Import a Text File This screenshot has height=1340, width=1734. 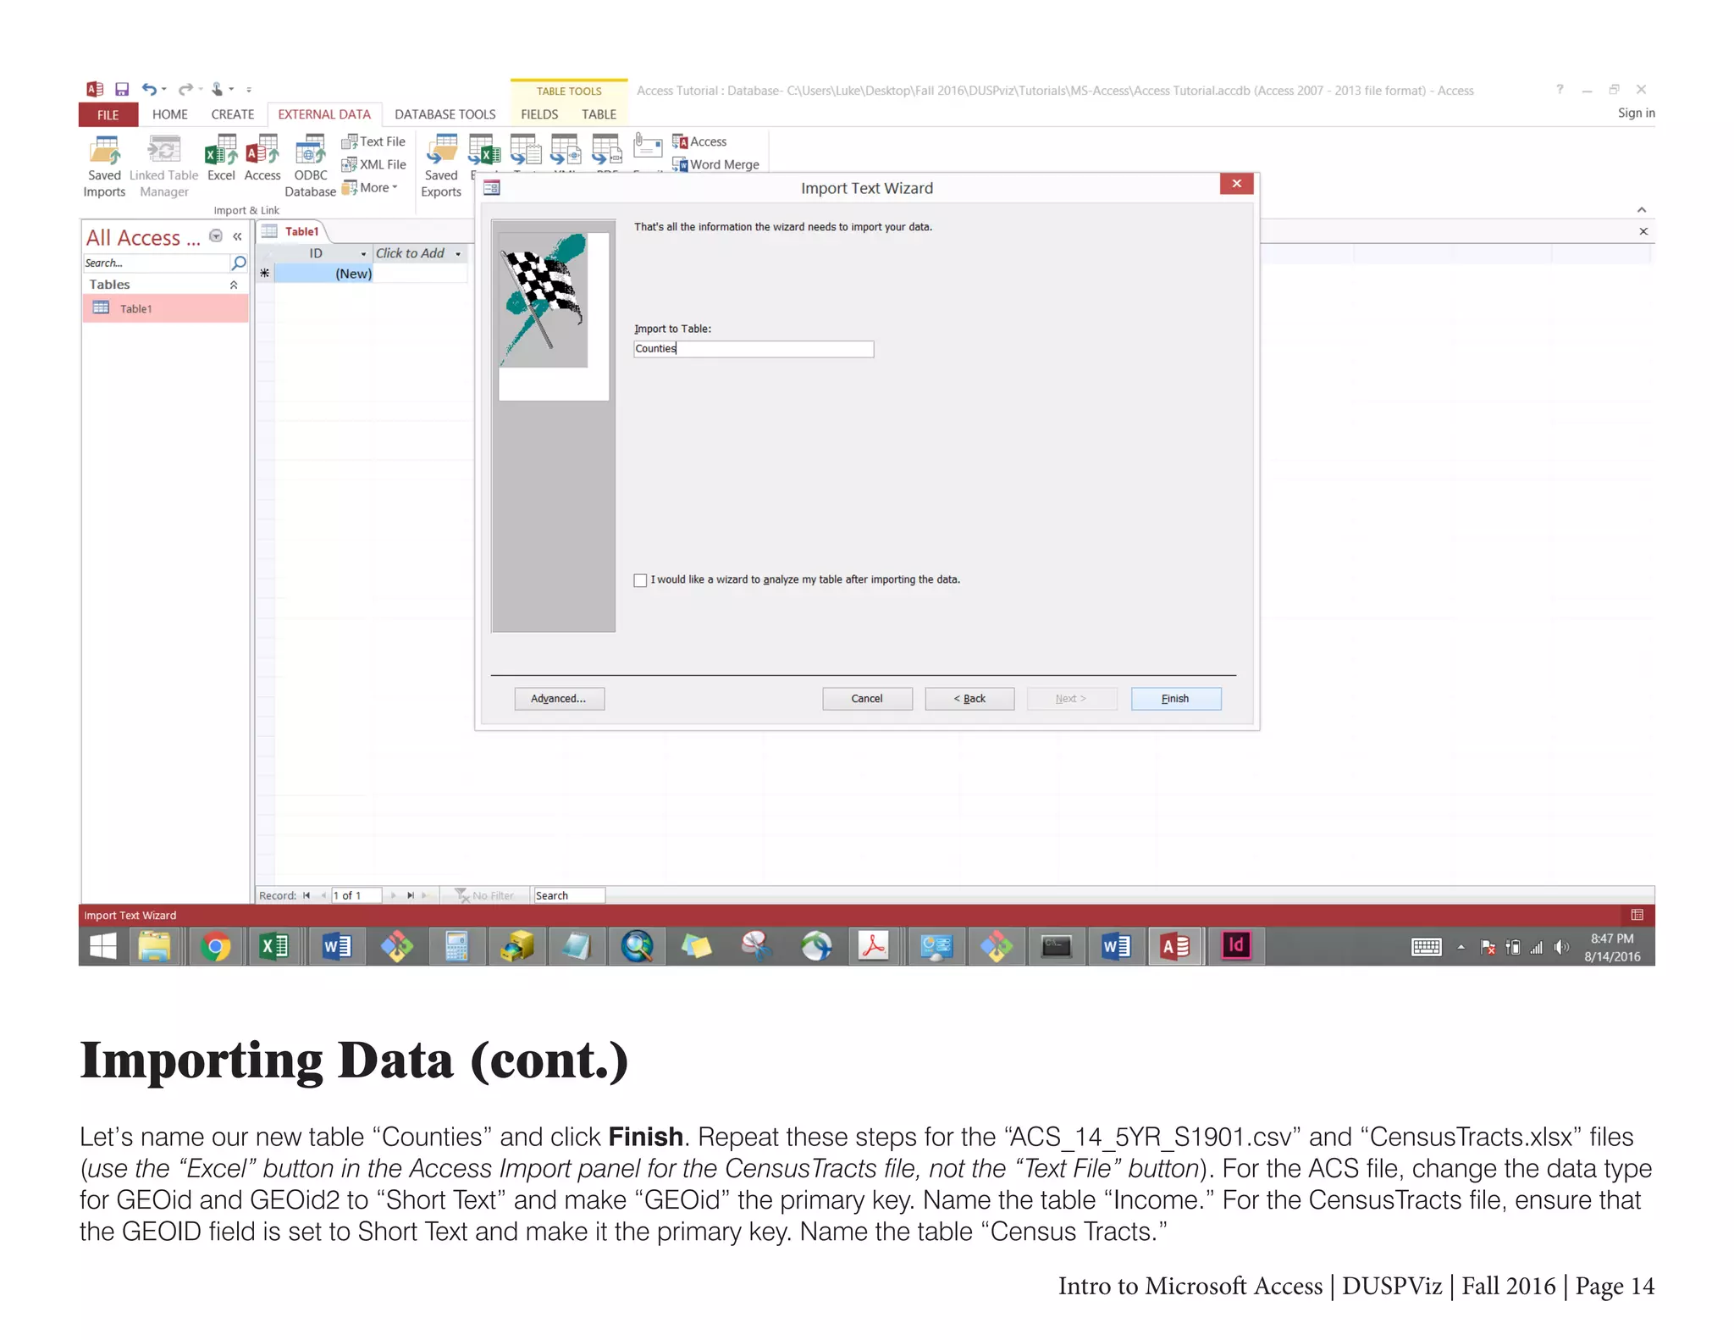point(373,141)
